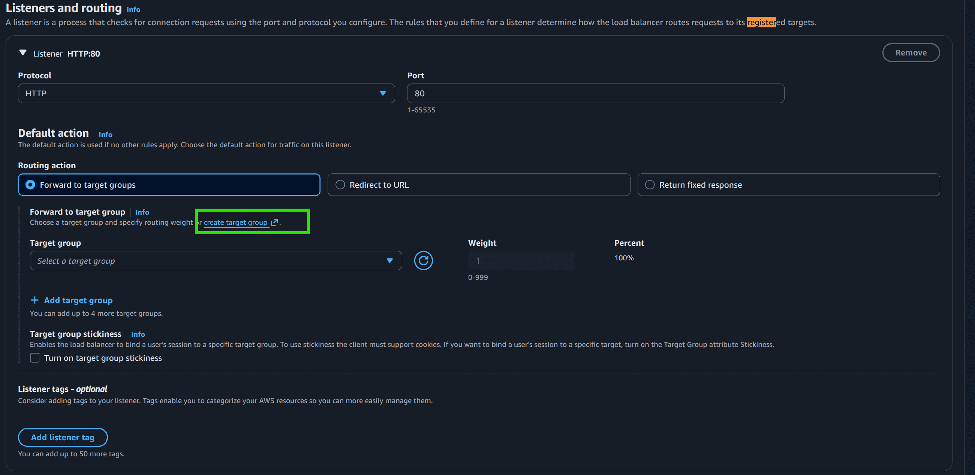Screen dimensions: 975x475
Task: Click the Routing action label
Action: tap(47, 165)
